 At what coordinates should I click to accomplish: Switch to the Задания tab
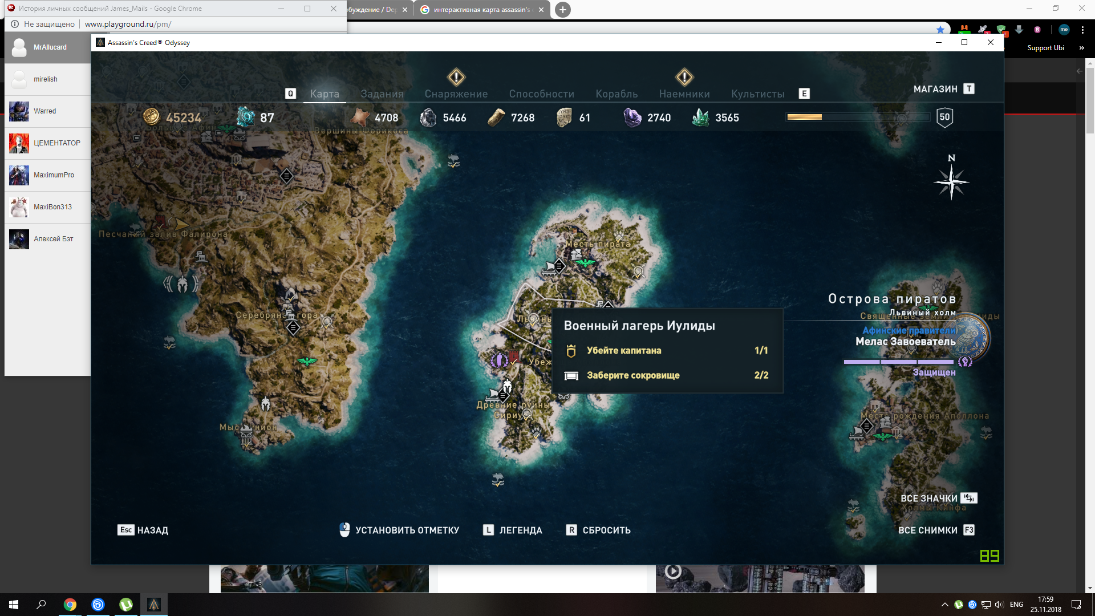point(382,94)
